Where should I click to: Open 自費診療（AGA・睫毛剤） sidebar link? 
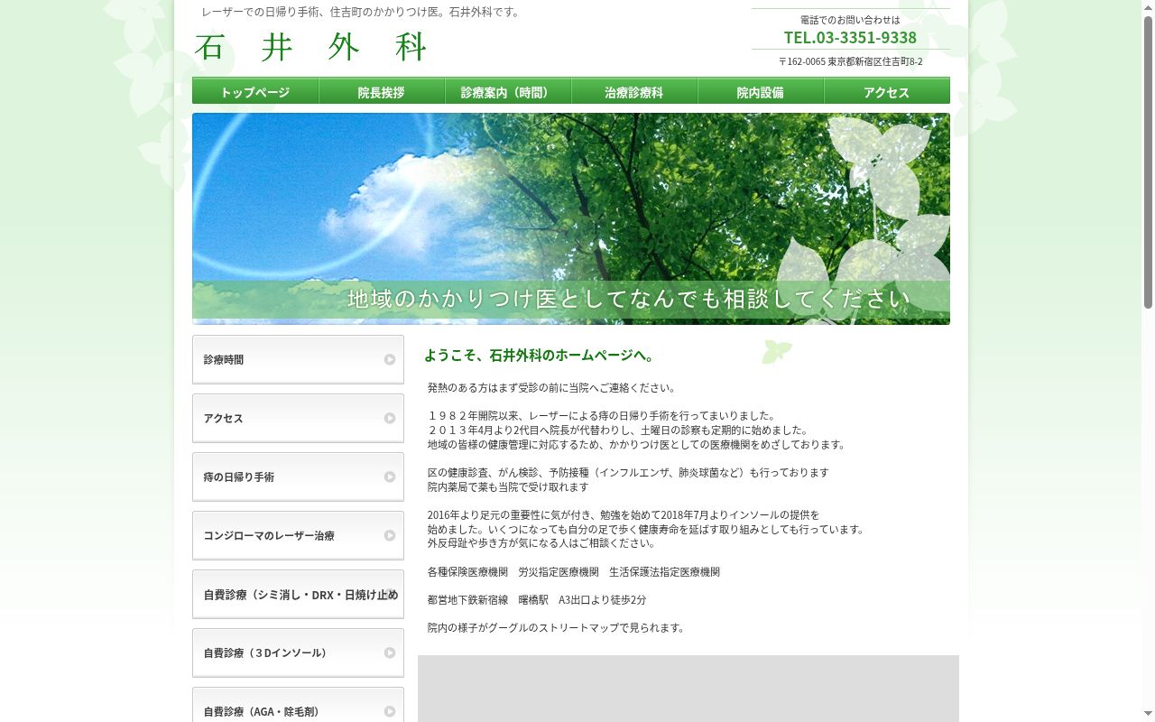point(298,704)
